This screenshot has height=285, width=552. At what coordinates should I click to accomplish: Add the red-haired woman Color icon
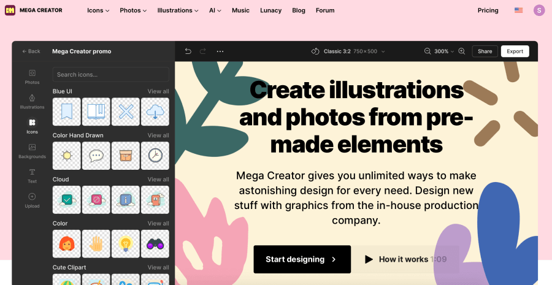click(66, 243)
